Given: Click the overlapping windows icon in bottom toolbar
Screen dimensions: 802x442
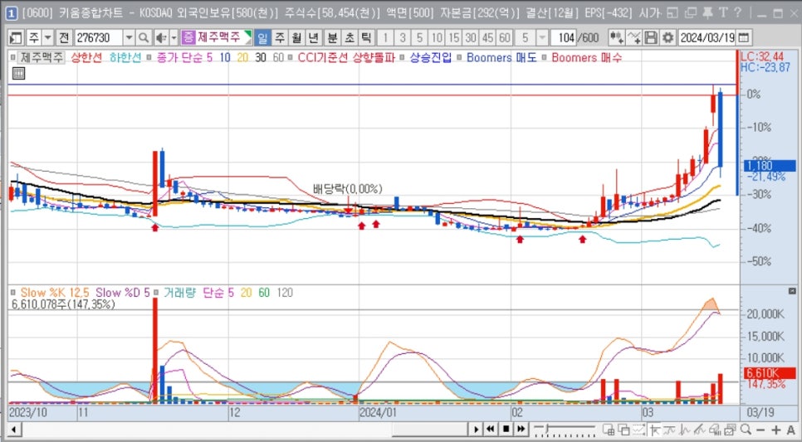Looking at the screenshot, I should tap(624, 430).
